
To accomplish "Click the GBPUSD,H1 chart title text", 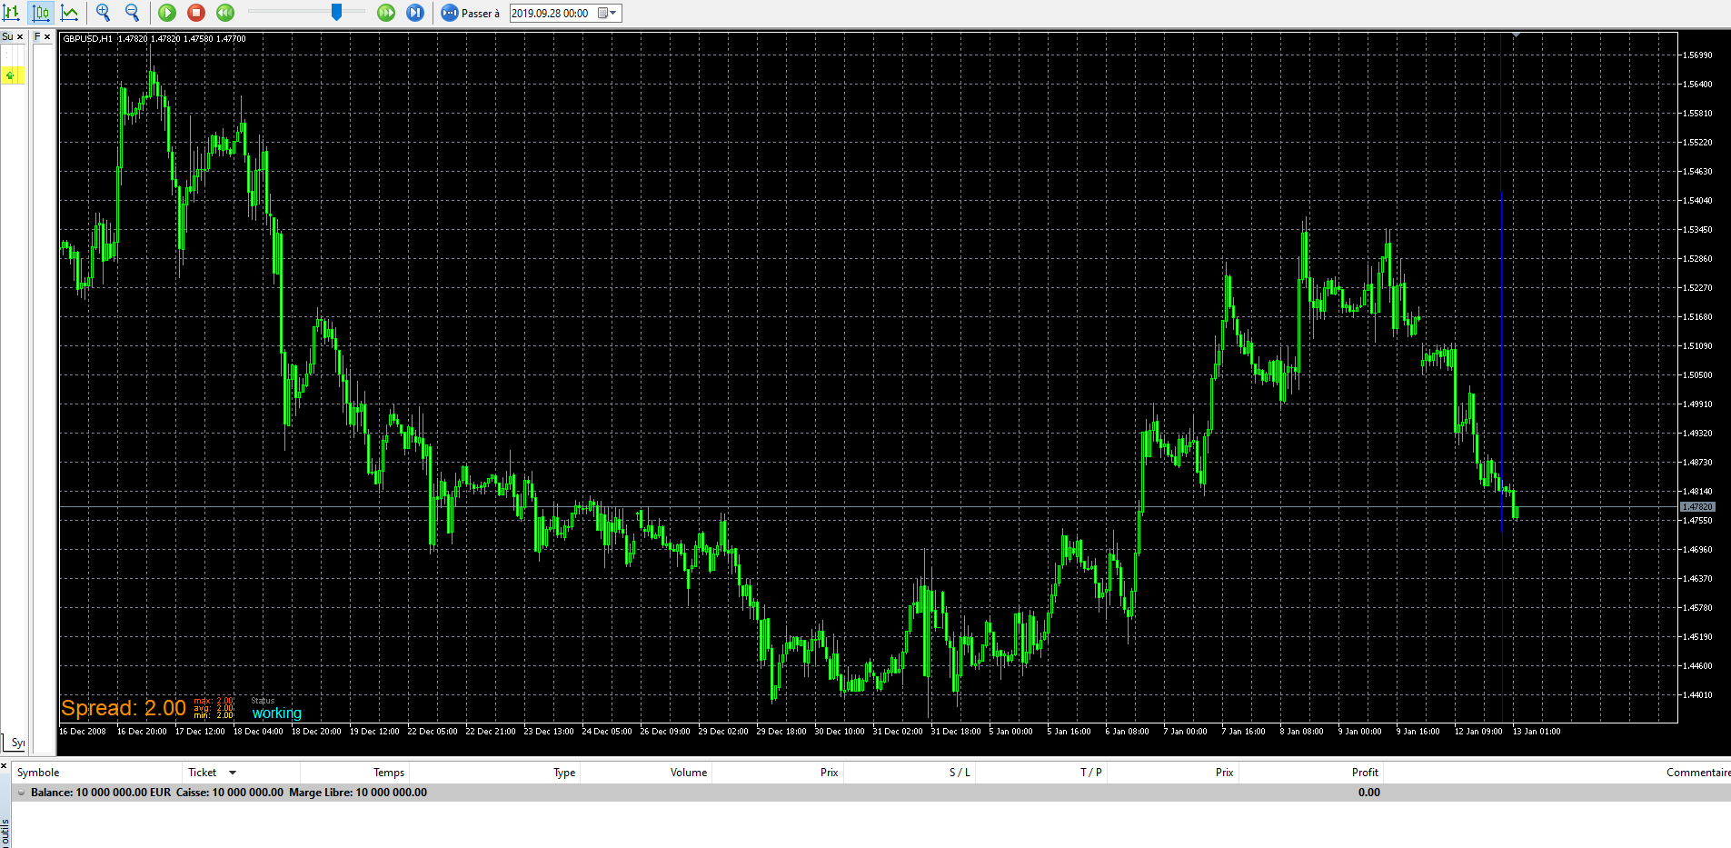I will click(x=88, y=39).
